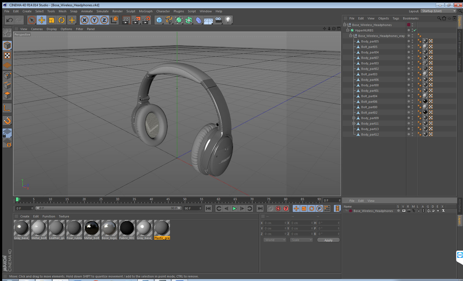Enable Texture mode checker icon
The height and width of the screenshot is (281, 463).
tap(7, 56)
